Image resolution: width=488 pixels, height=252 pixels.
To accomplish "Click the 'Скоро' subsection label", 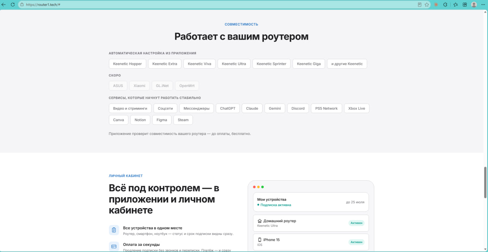I will [x=115, y=75].
